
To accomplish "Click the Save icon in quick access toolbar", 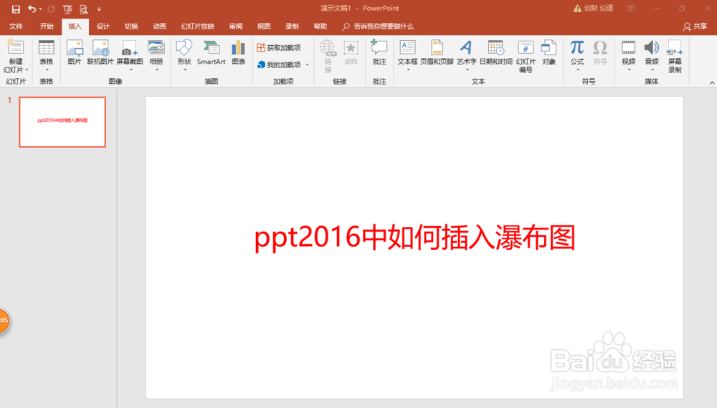I will (16, 9).
